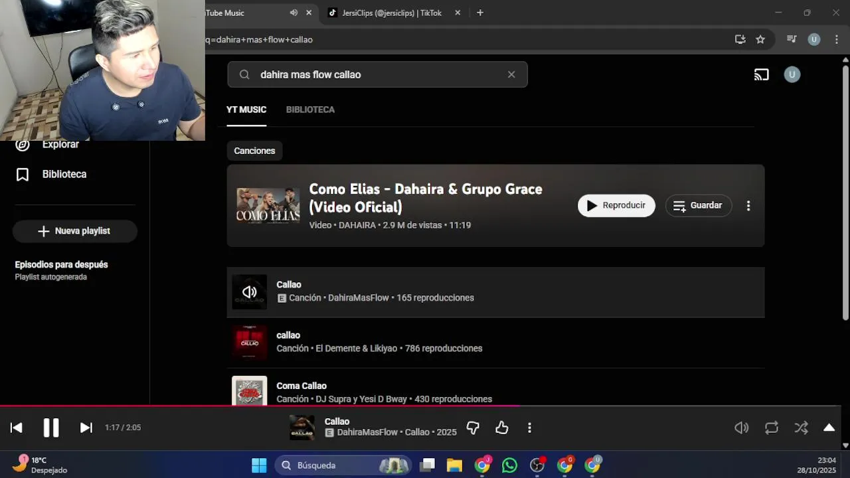Toggle shuffle mode in player bar
This screenshot has height=478, width=850.
point(801,428)
